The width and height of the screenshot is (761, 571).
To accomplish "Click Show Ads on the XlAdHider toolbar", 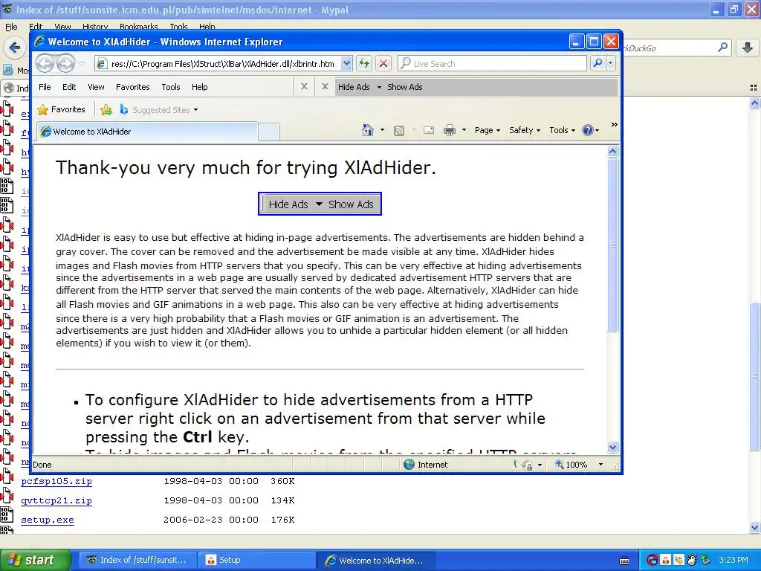I will 405,87.
